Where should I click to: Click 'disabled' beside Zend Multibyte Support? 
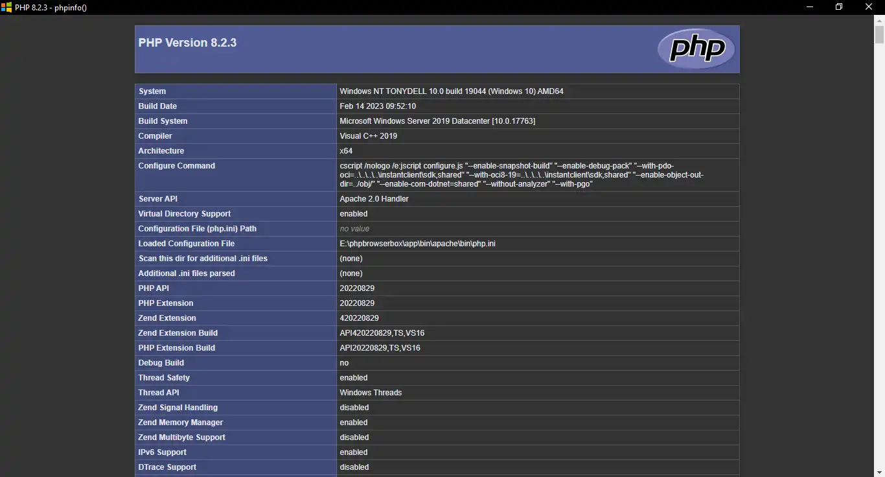354,437
